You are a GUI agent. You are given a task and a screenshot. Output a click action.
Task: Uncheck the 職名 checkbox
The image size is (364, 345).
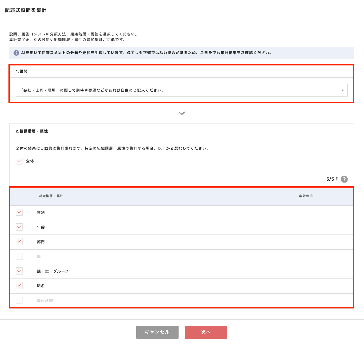19,286
